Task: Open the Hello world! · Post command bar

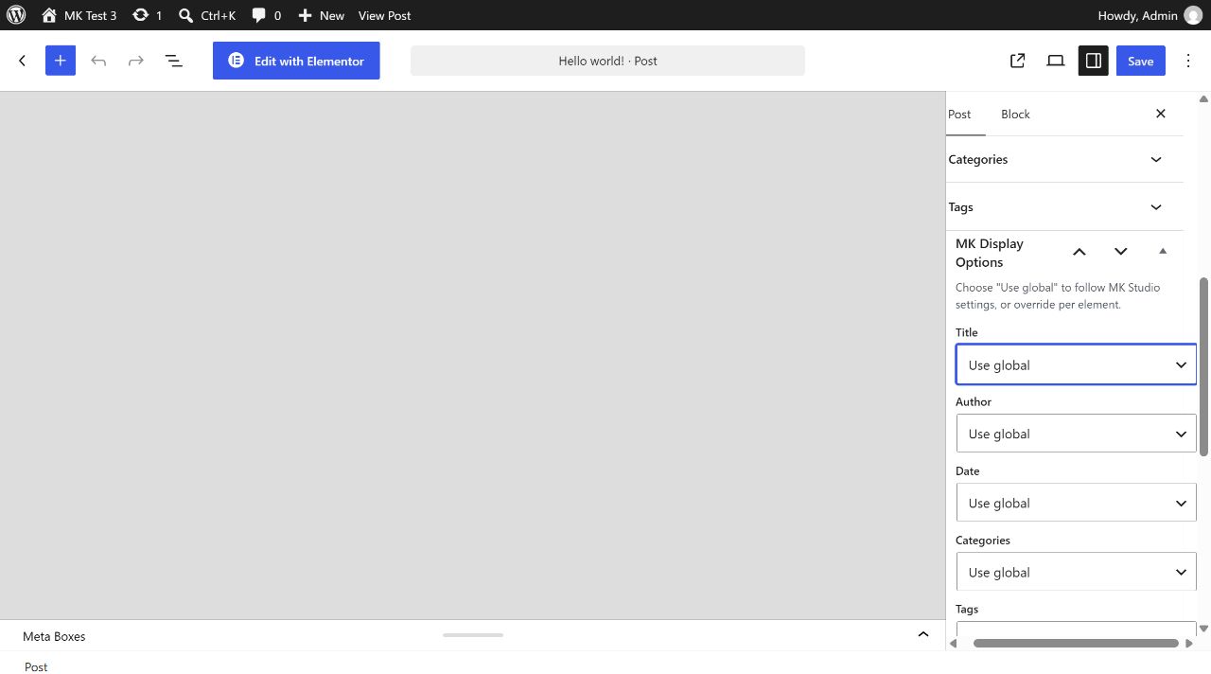Action: point(607,61)
